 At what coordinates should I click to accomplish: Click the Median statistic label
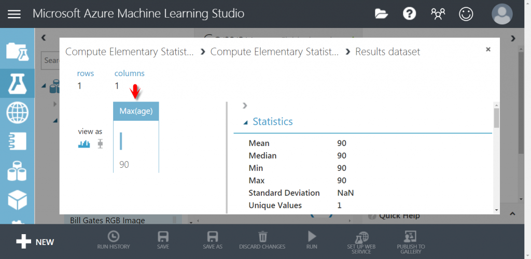click(262, 155)
